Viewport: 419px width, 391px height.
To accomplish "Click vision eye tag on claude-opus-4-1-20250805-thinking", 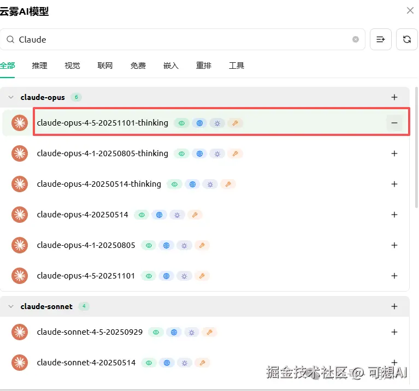I will (181, 154).
